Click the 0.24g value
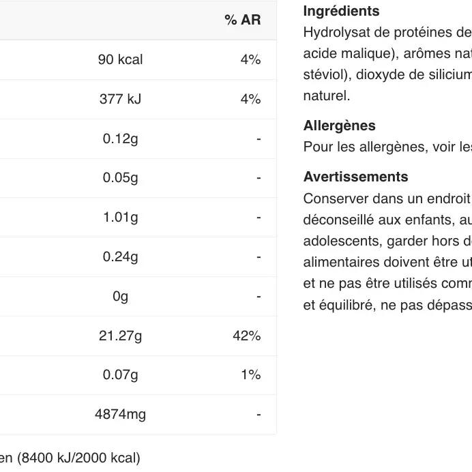 coord(120,256)
